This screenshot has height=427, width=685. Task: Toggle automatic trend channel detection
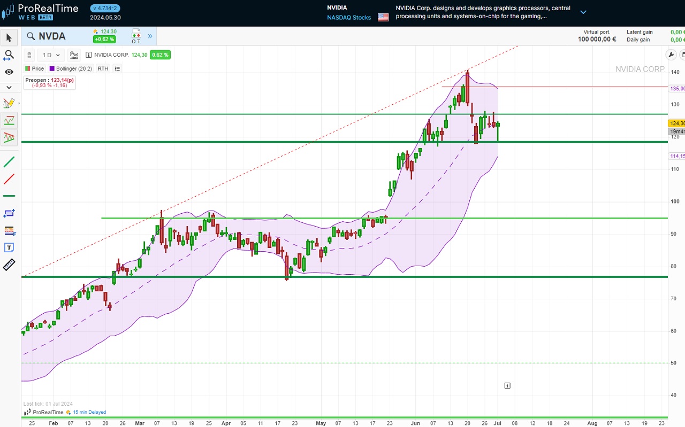(9, 137)
